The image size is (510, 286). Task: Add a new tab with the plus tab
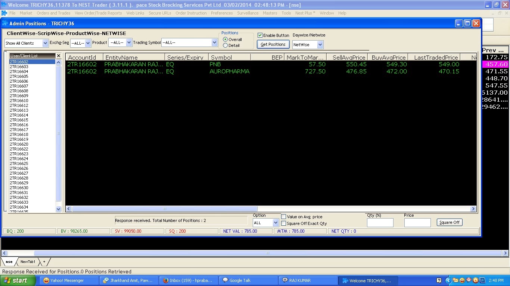pos(44,262)
